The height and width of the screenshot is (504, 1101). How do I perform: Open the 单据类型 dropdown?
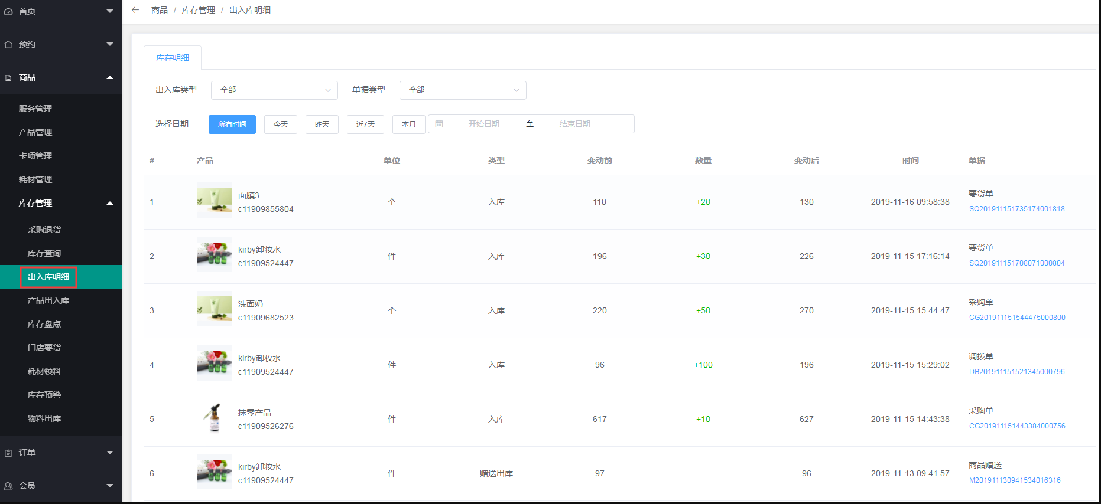click(463, 90)
